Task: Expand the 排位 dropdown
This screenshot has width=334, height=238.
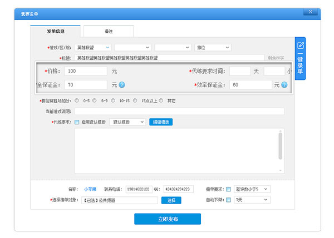Action: click(x=213, y=48)
